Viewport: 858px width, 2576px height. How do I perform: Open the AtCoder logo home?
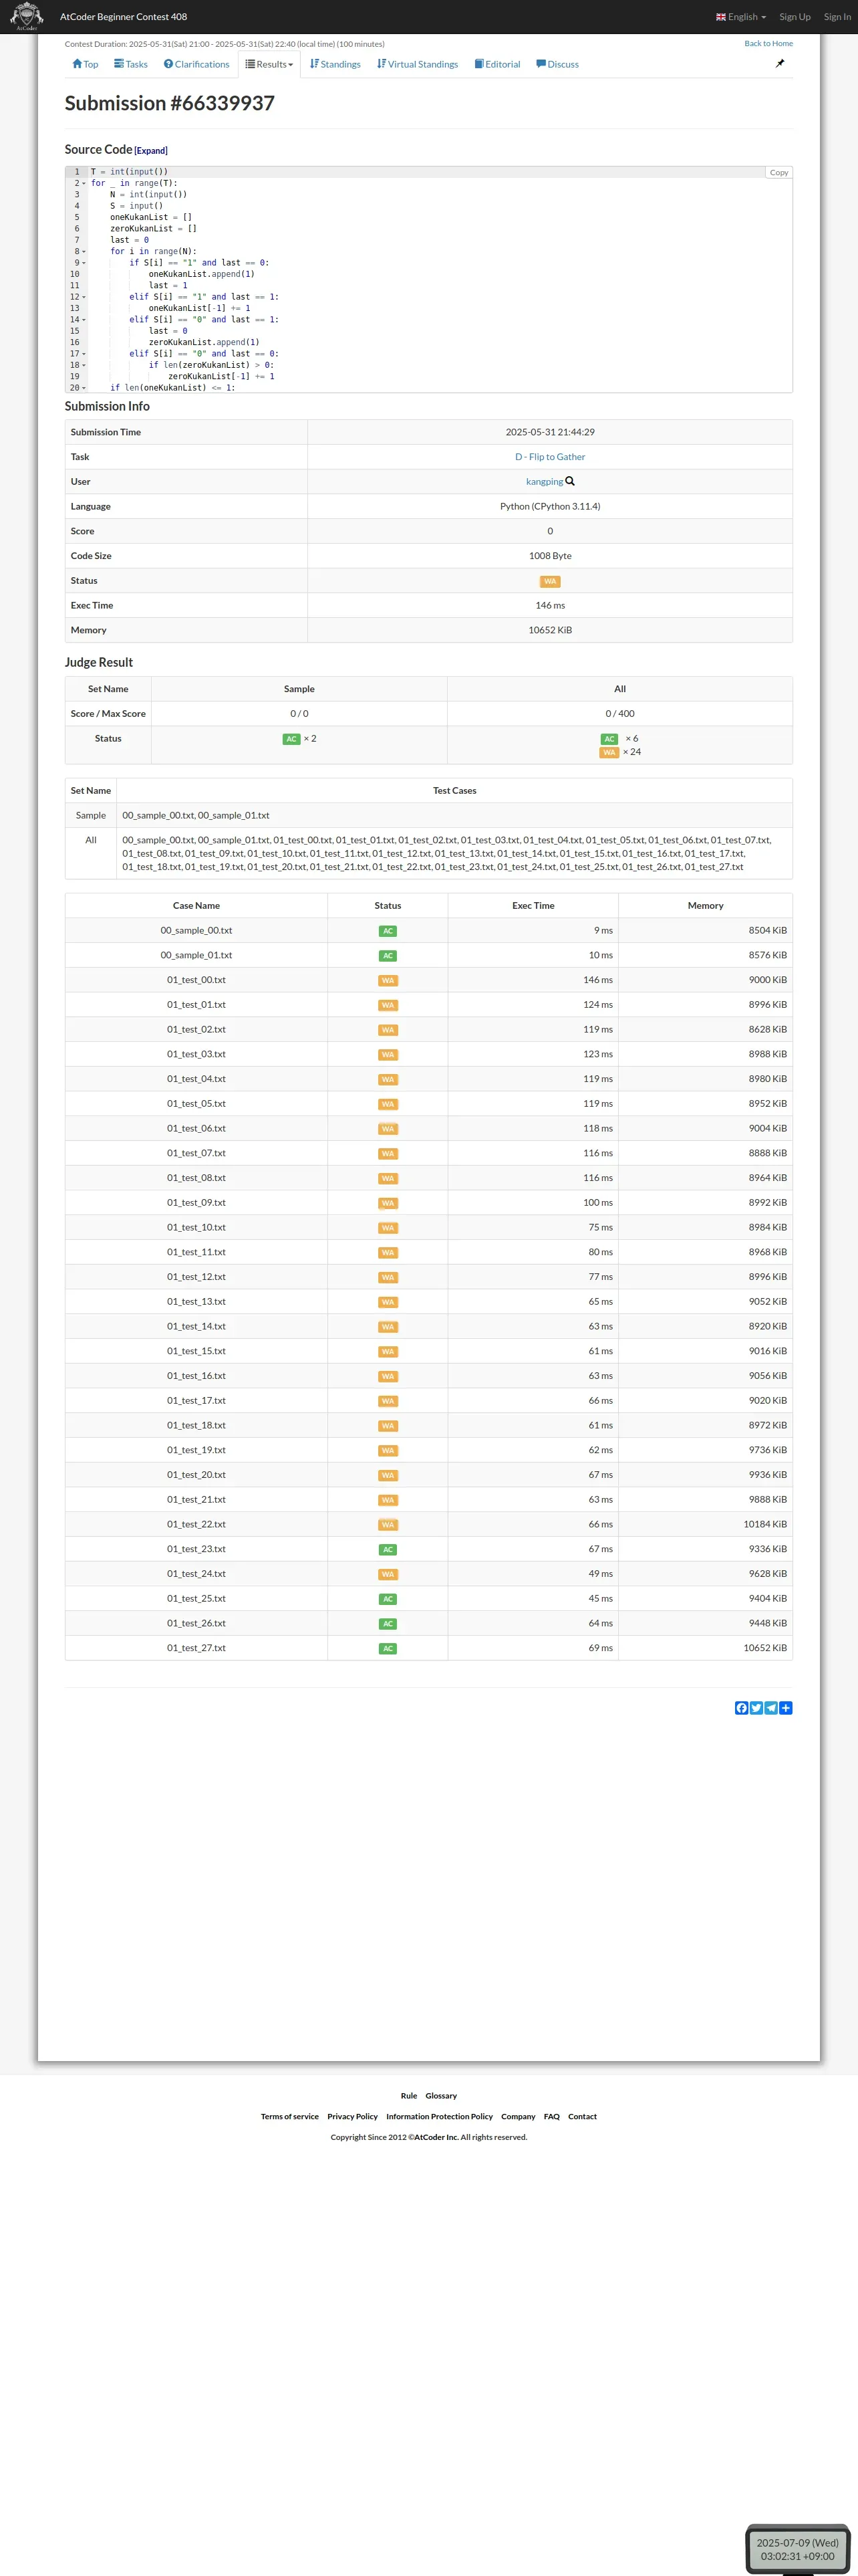click(26, 16)
